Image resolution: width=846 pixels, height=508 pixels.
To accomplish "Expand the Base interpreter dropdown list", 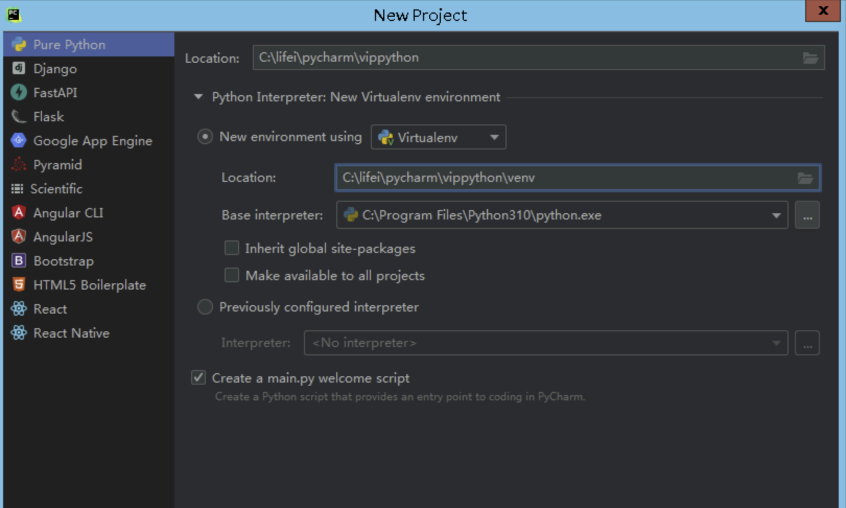I will [776, 215].
